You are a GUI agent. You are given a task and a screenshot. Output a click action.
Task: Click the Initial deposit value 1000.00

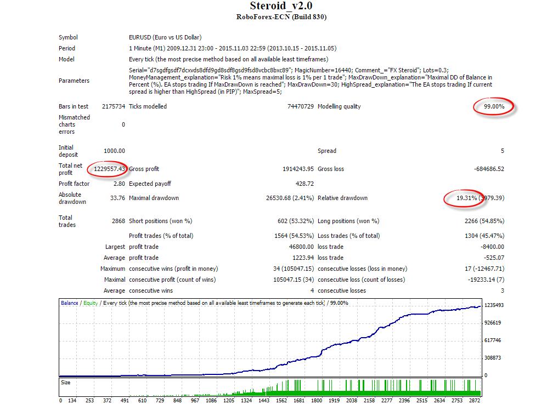point(114,151)
